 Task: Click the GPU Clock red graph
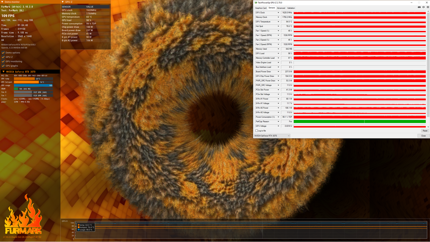pyautogui.click(x=359, y=13)
